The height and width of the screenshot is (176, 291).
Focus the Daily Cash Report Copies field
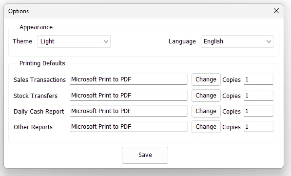pyautogui.click(x=258, y=111)
